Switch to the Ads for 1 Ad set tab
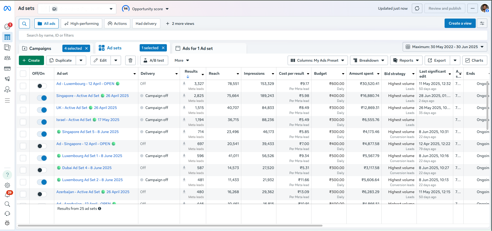492x231 pixels. point(198,48)
